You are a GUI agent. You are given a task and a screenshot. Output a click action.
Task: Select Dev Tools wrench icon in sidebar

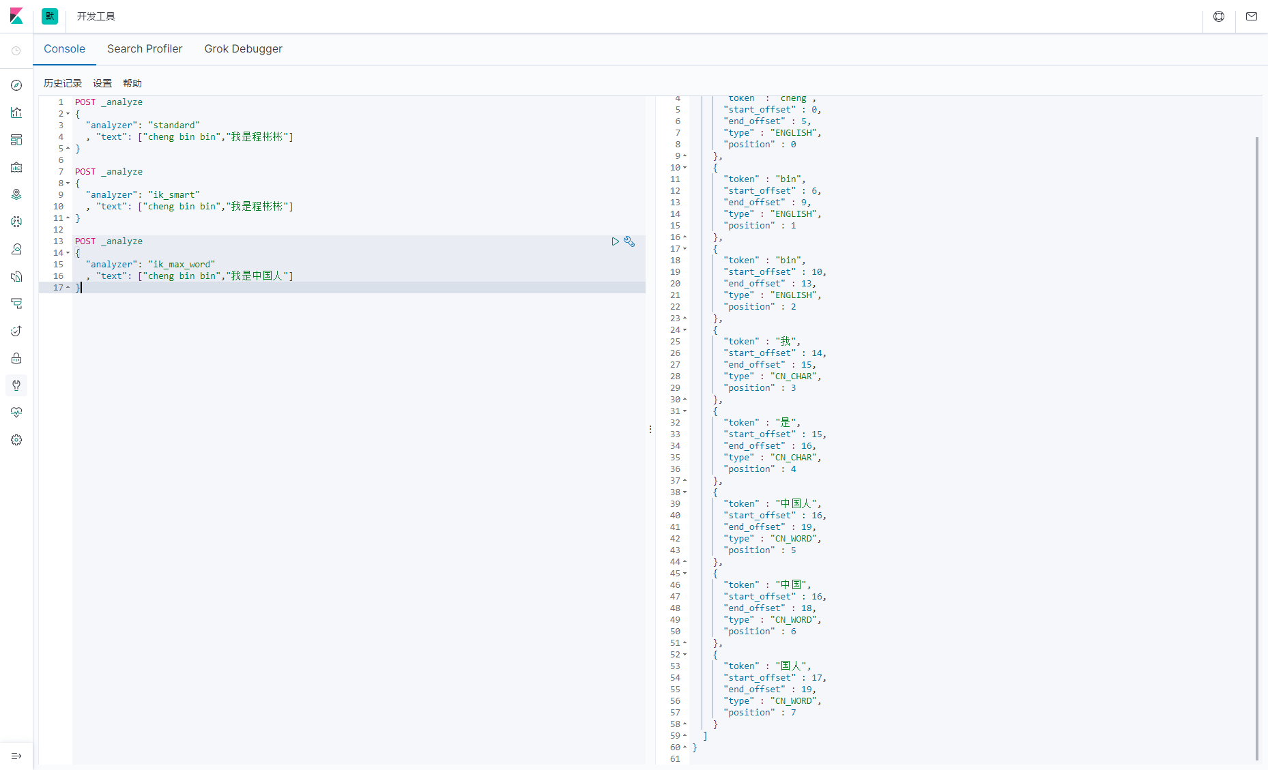coord(16,385)
